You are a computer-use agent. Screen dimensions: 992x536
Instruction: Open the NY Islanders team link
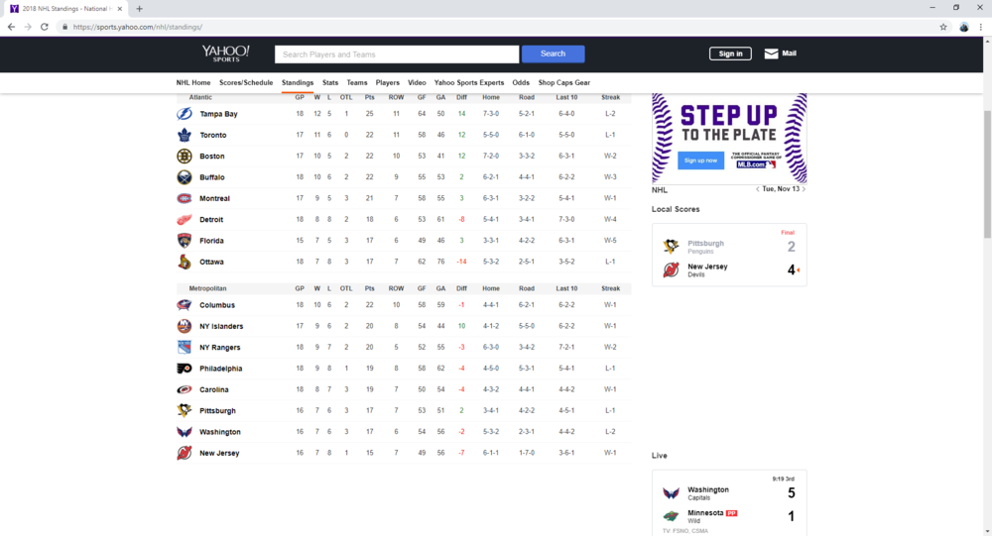(221, 326)
